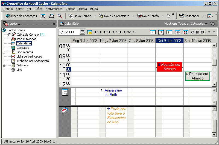Go back 31 days arrow
The width and height of the screenshot is (219, 145).
point(114,32)
